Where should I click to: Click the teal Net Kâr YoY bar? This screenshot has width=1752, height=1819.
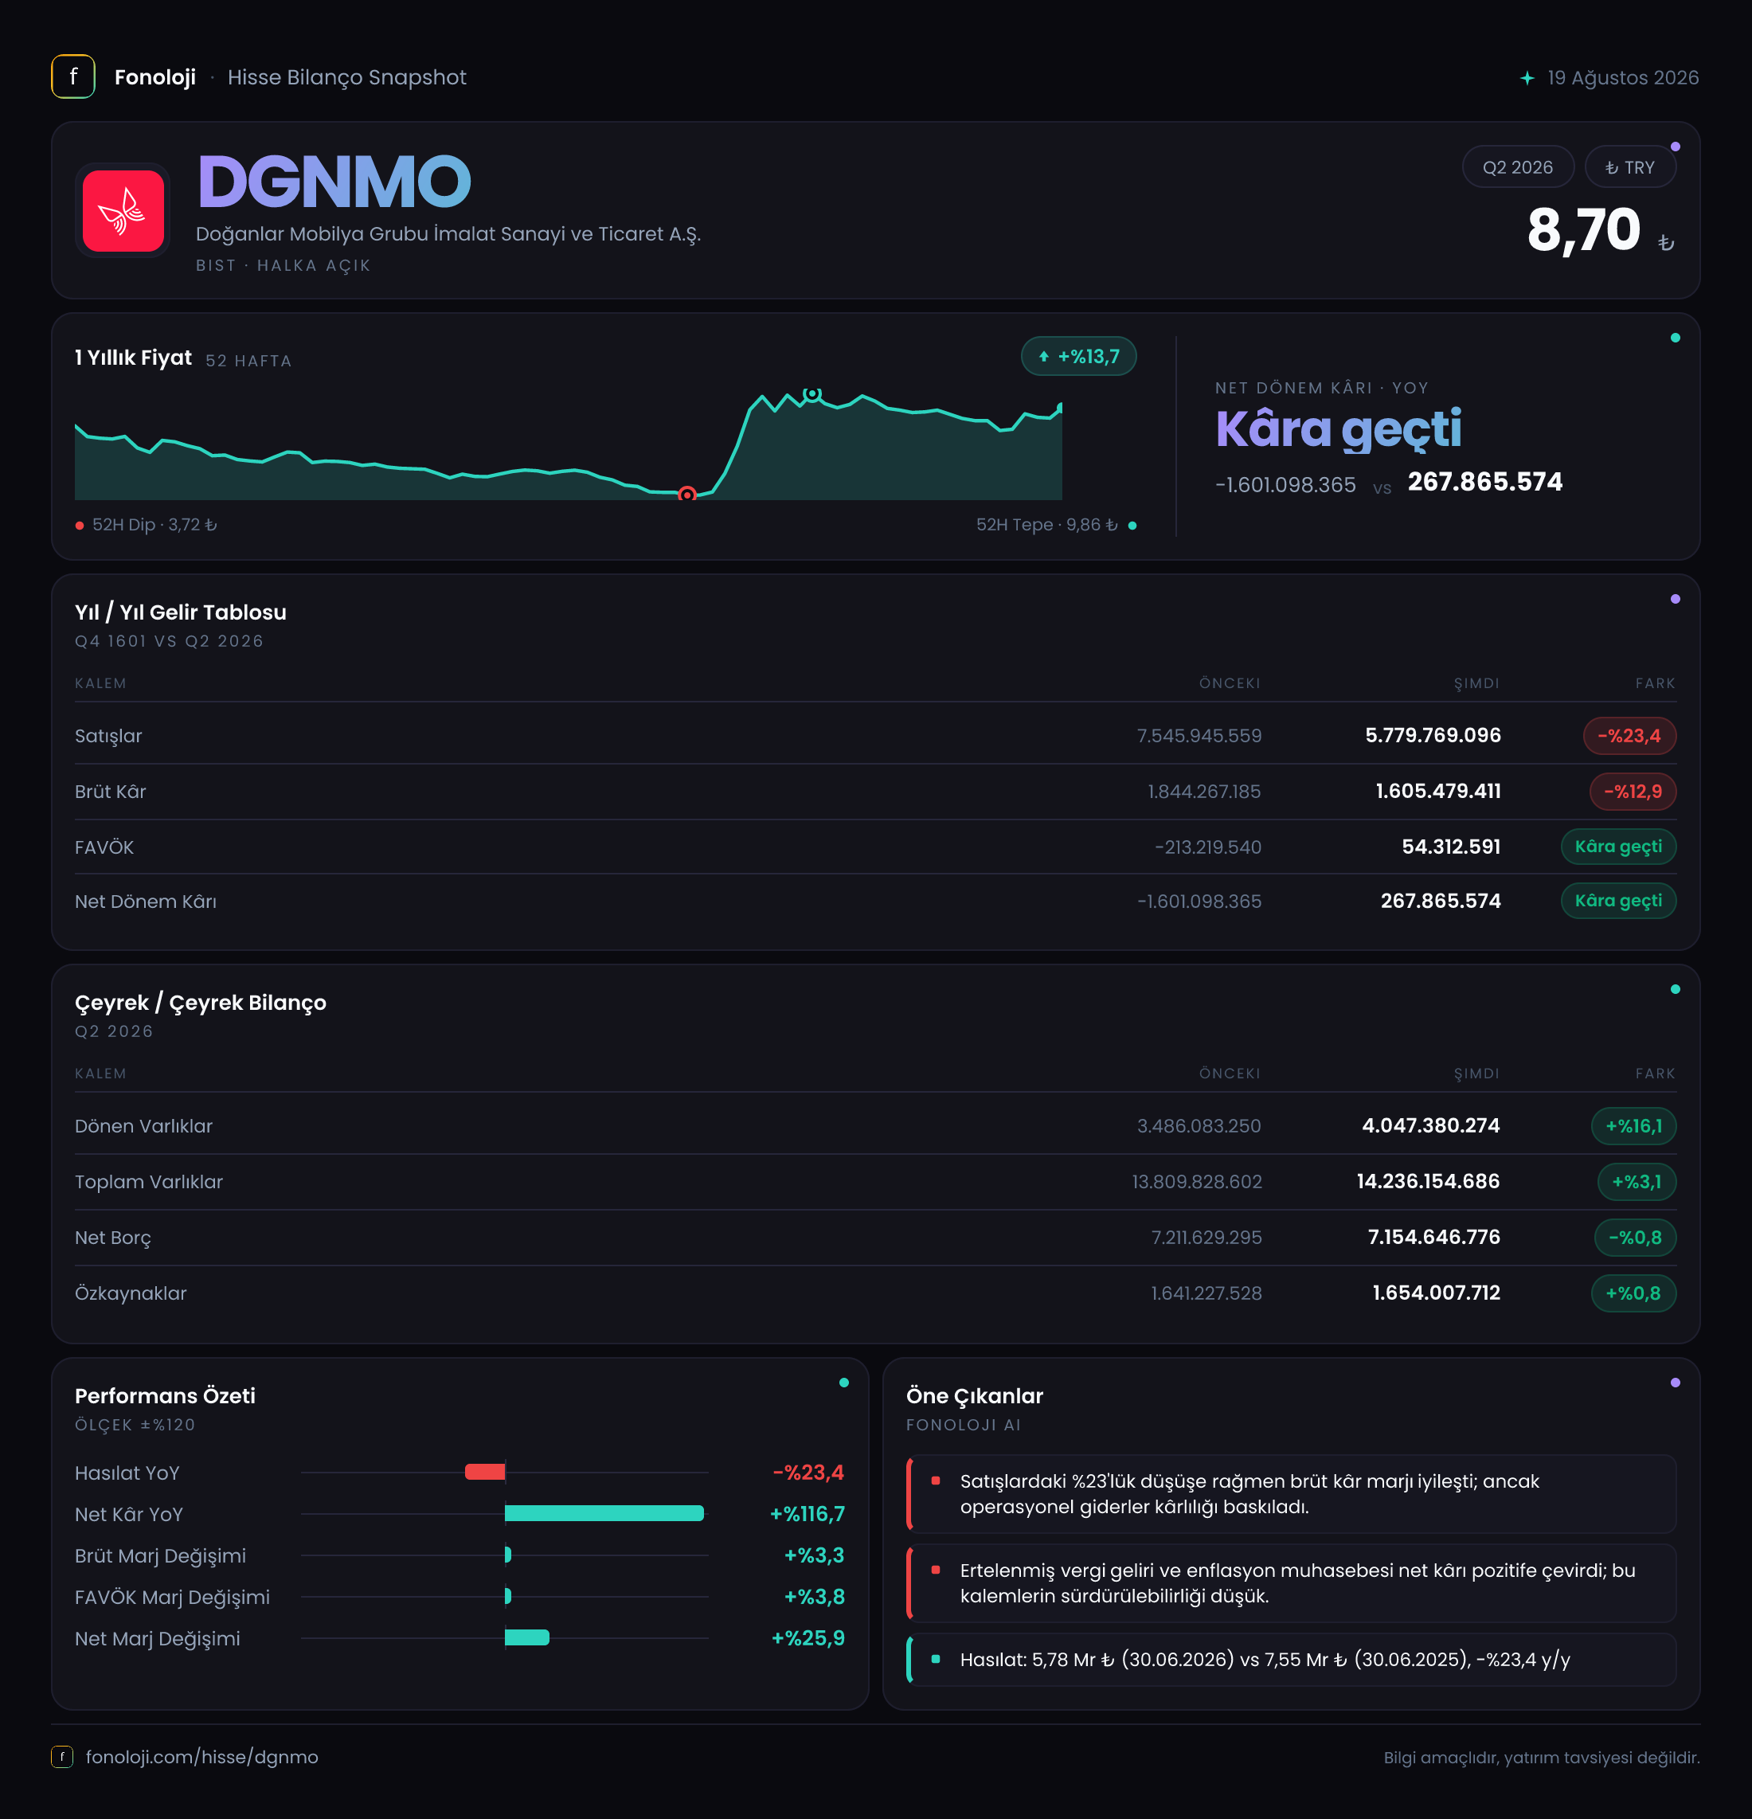click(x=604, y=1514)
